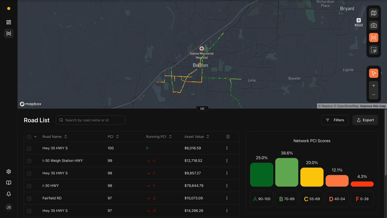Screen dimensions: 387x218
Task: Check the box for I-30 Weigh Station HWY
Action: point(29,161)
